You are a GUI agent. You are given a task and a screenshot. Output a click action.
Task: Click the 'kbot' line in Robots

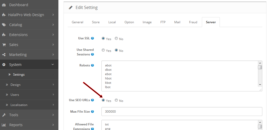click(x=108, y=83)
